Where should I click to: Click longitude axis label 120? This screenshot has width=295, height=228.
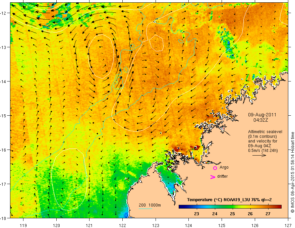tap(56, 225)
